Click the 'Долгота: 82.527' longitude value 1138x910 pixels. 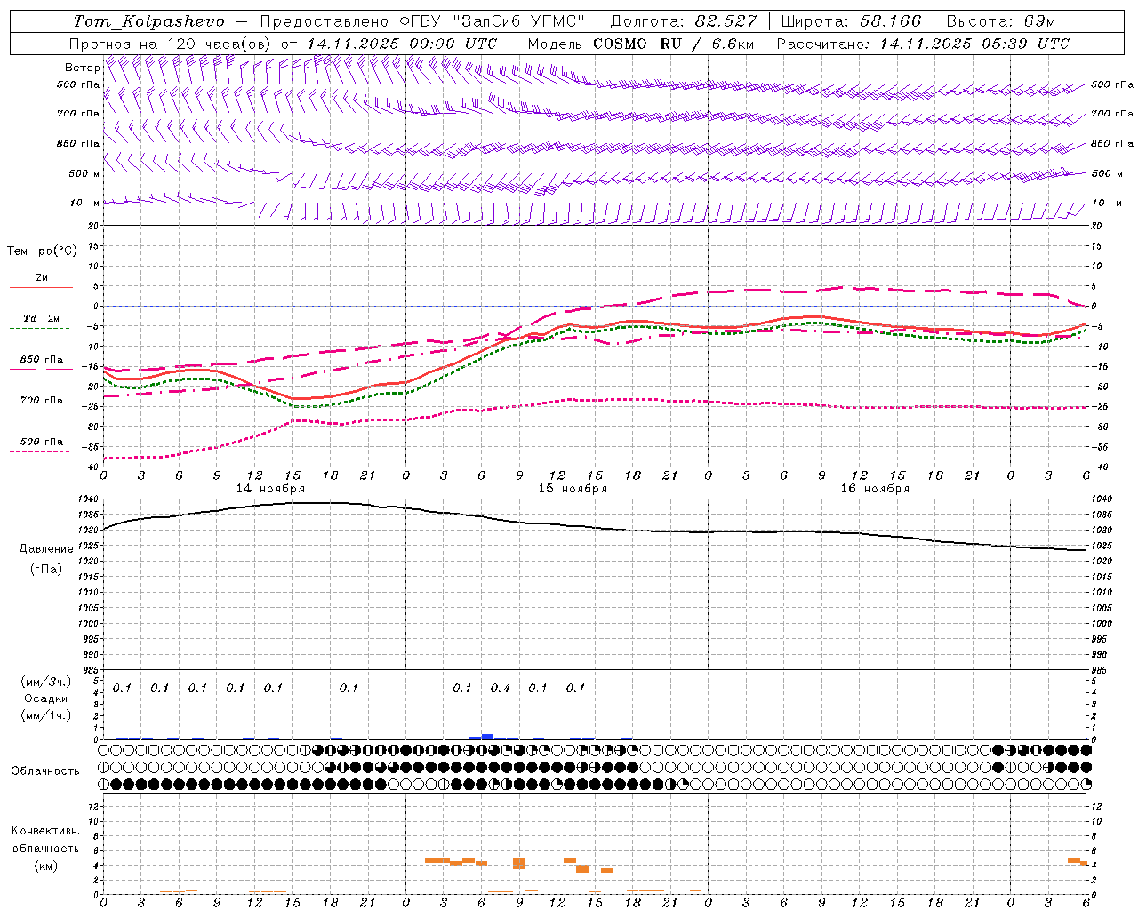click(684, 21)
